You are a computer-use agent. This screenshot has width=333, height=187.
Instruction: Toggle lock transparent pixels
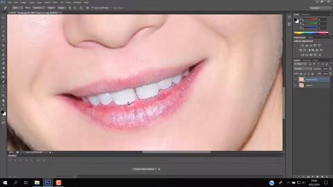point(301,74)
